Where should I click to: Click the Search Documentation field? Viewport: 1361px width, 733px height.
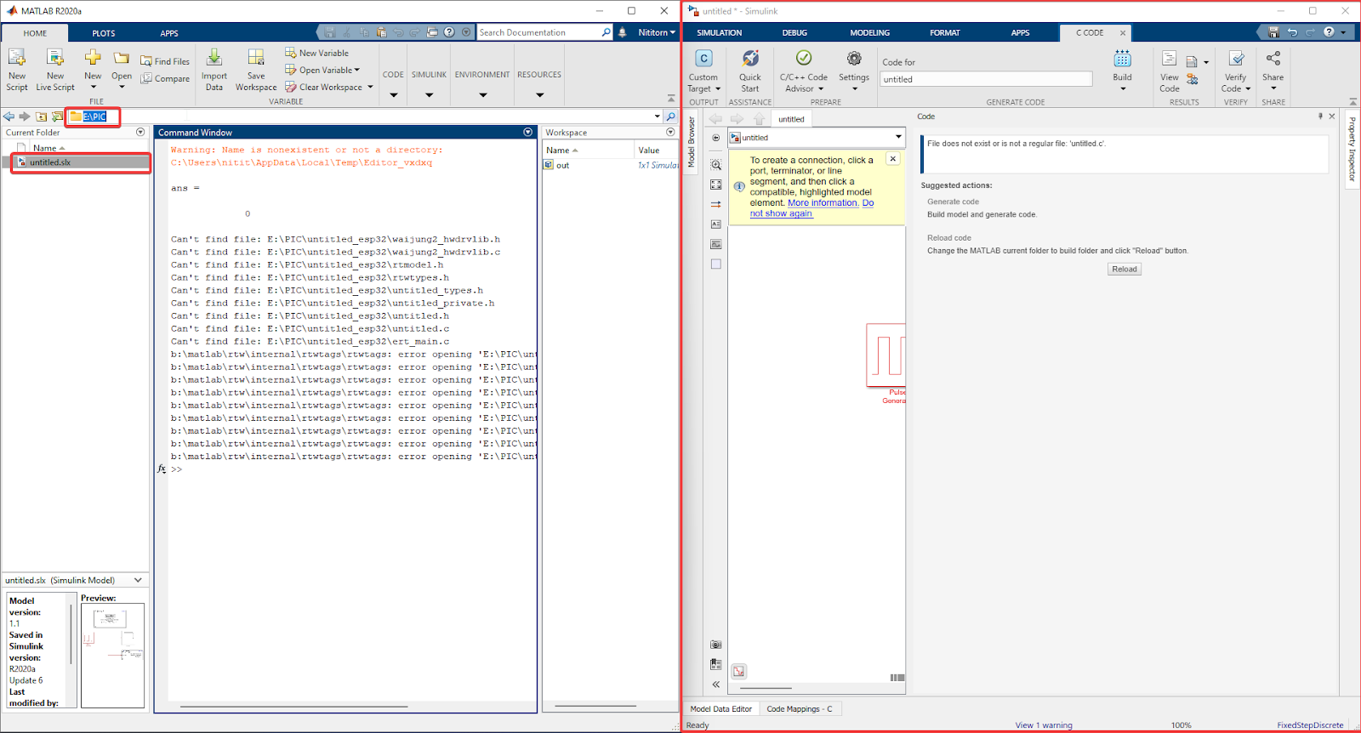(544, 32)
